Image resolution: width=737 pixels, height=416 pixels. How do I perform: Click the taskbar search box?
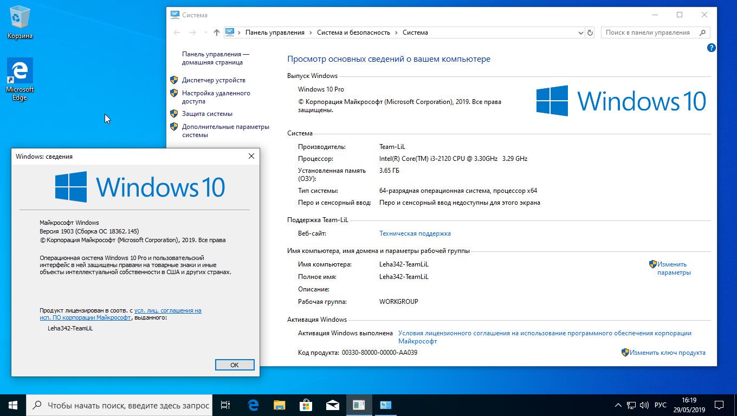(x=120, y=405)
